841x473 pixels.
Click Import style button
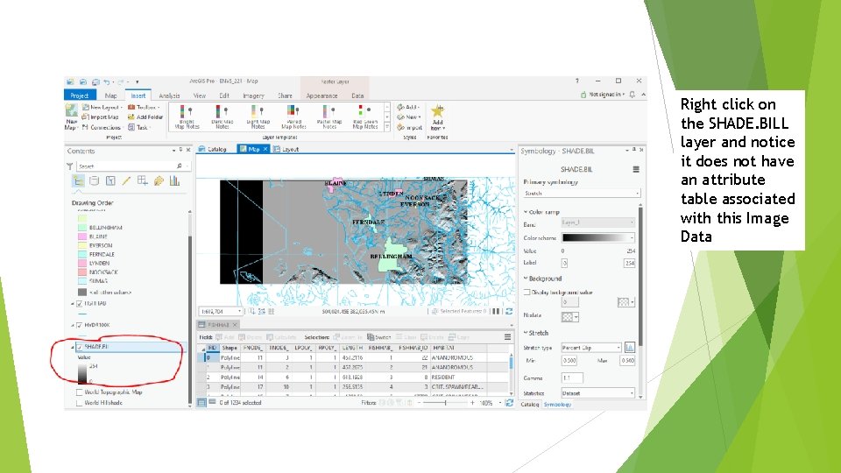pos(409,127)
